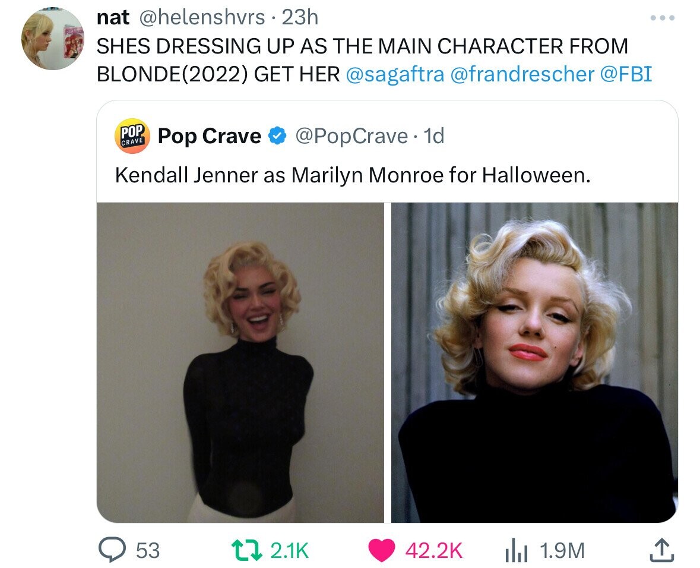Screen dimensions: 700x568
Task: Click the Pop Crave account name
Action: pyautogui.click(x=210, y=136)
